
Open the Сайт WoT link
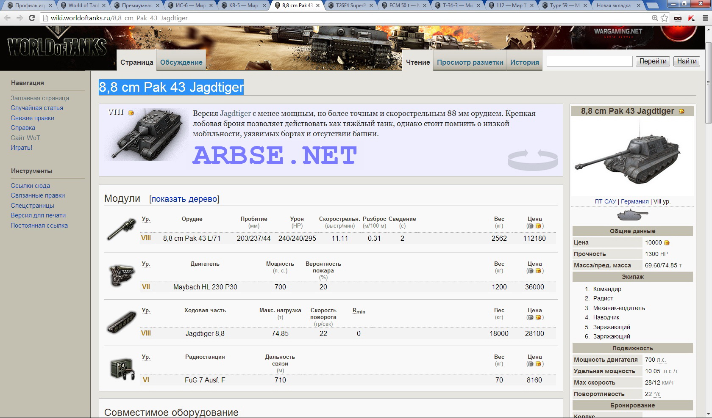click(x=25, y=138)
